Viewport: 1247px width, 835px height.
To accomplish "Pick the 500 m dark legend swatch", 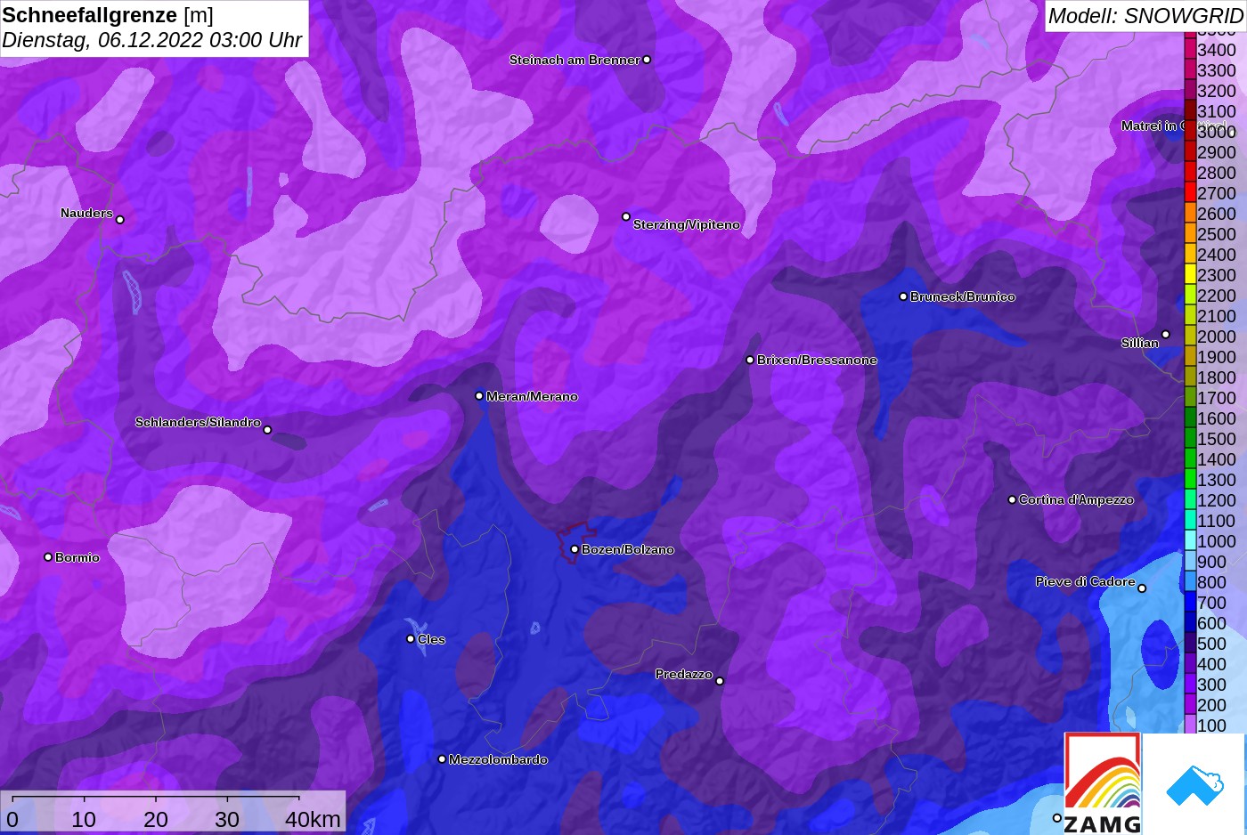I will pyautogui.click(x=1190, y=644).
